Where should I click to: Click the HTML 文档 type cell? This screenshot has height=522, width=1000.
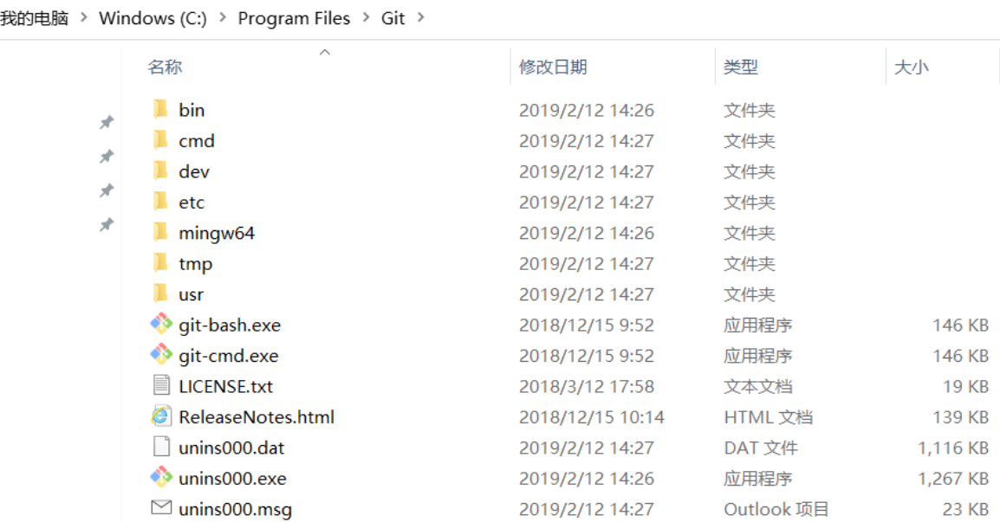(x=769, y=417)
